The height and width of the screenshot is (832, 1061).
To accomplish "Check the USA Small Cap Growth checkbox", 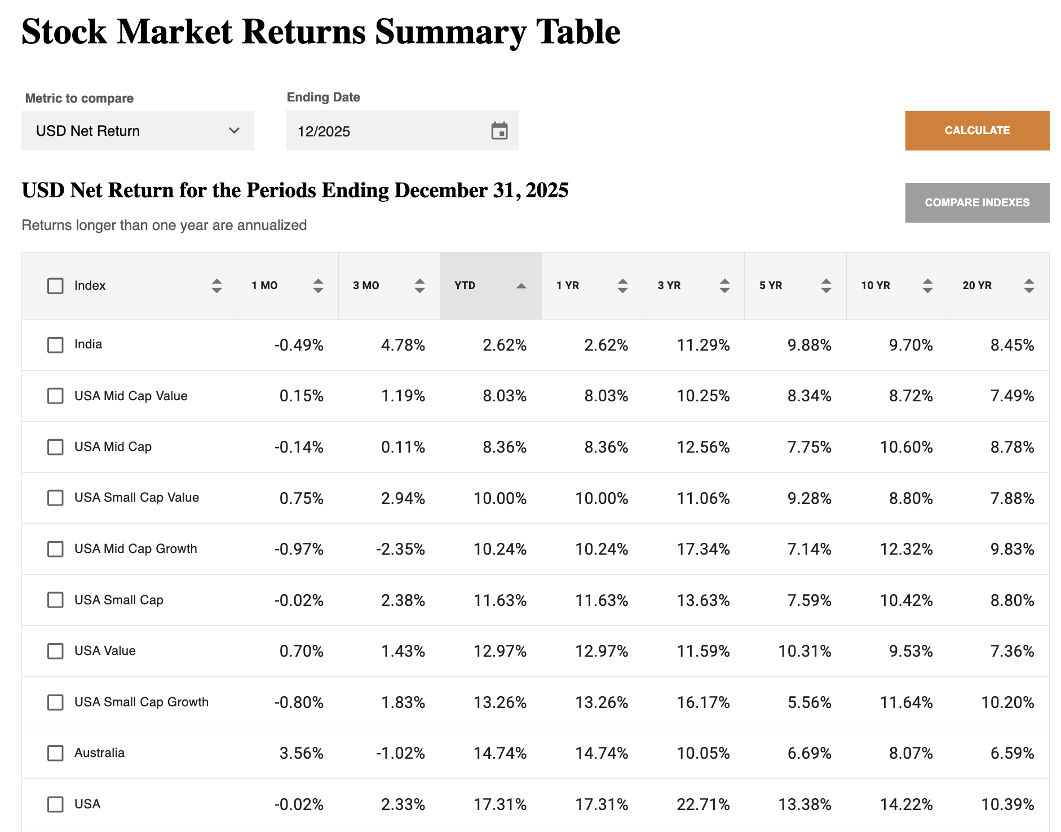I will pyautogui.click(x=55, y=702).
